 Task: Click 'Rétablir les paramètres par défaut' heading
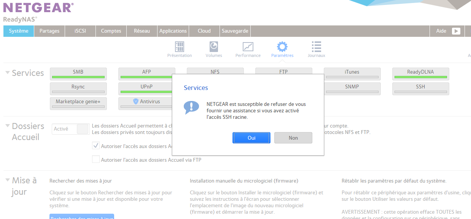394,181
